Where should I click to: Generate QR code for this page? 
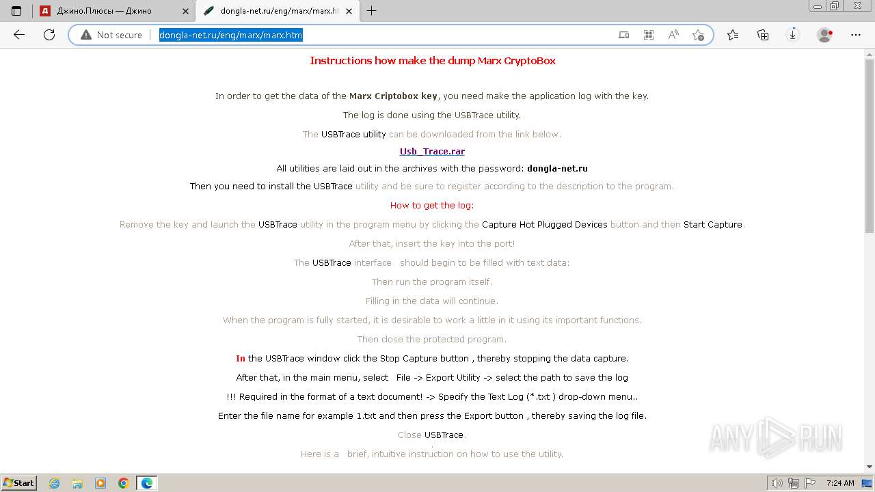pyautogui.click(x=649, y=35)
